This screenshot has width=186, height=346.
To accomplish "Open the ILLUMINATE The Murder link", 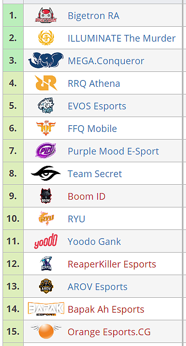I will click(x=122, y=38).
